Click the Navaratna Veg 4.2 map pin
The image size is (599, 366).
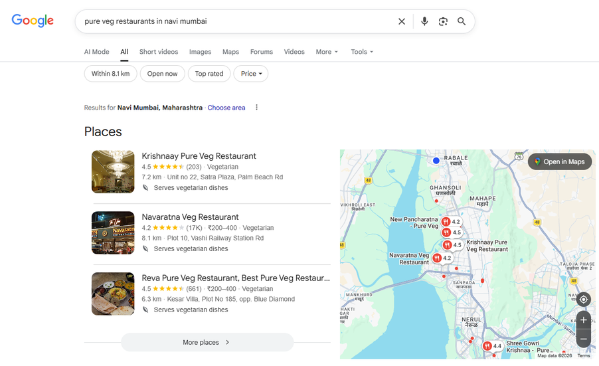coord(442,258)
